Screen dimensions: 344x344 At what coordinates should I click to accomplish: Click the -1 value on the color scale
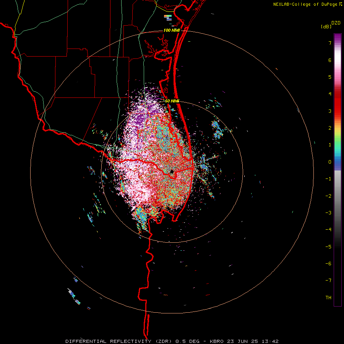click(328, 179)
